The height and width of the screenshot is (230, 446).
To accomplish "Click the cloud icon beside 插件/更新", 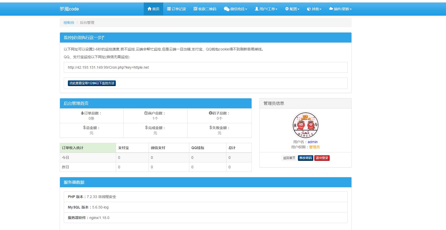I will click(331, 9).
